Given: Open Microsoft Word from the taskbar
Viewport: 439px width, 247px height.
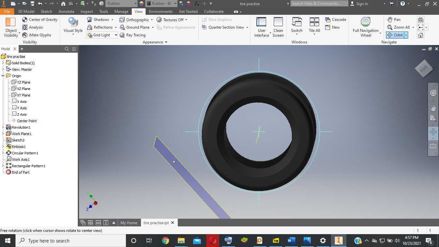Looking at the screenshot, I should [291, 241].
